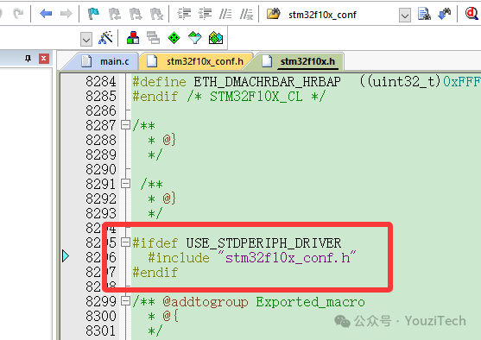
Task: Click USE_STDPERIPH_DRIVER in the #ifdef line
Action: click(x=263, y=243)
